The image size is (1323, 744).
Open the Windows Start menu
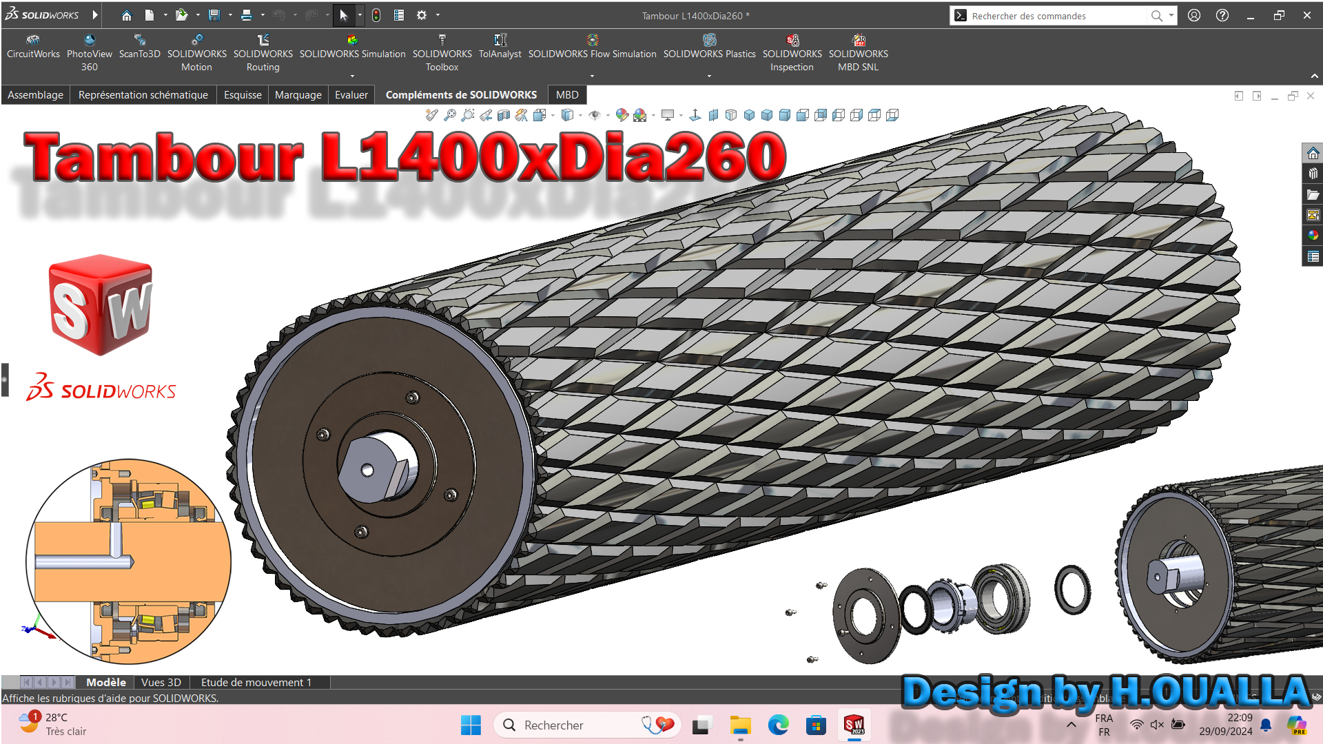[471, 725]
